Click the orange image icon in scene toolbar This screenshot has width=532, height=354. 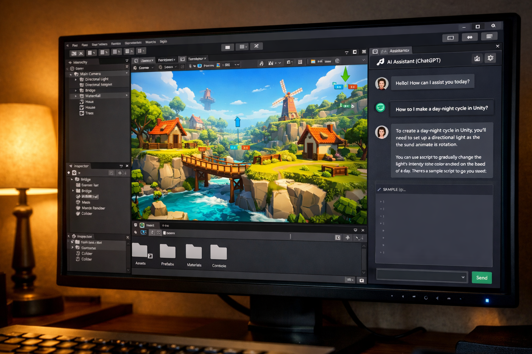click(x=313, y=62)
